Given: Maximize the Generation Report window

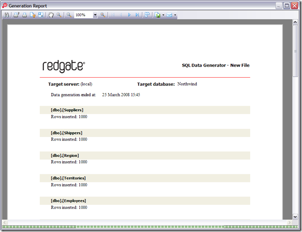Looking at the screenshot, I should (x=287, y=6).
